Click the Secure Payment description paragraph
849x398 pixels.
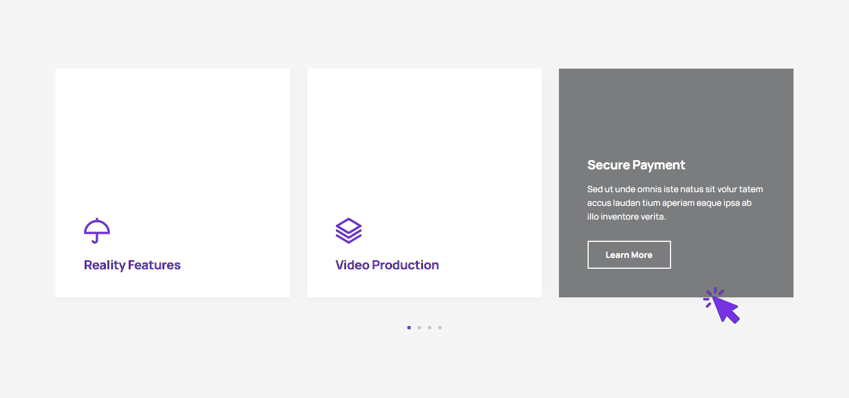click(x=675, y=203)
